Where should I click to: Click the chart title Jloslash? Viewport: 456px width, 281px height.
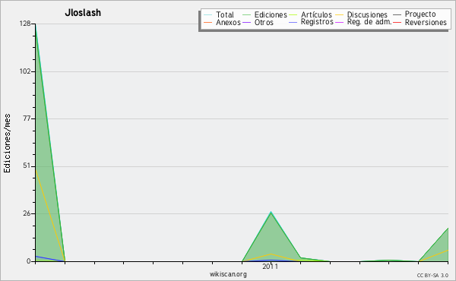click(x=83, y=13)
